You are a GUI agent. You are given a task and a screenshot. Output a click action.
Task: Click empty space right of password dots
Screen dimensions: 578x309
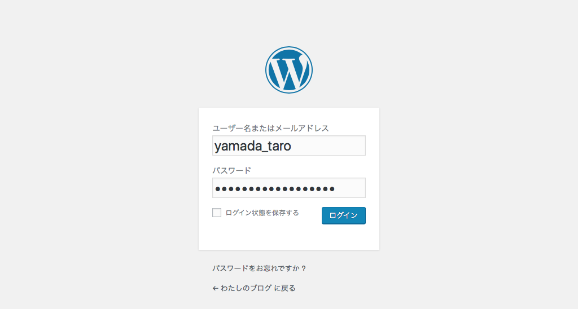click(350, 188)
